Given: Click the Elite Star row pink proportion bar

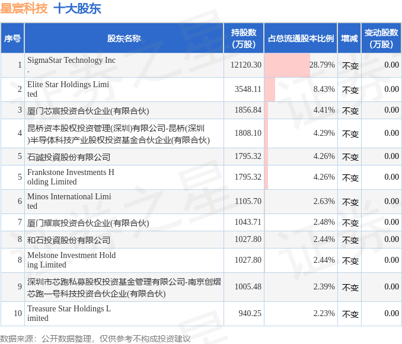Looking at the screenshot, I should (270, 90).
